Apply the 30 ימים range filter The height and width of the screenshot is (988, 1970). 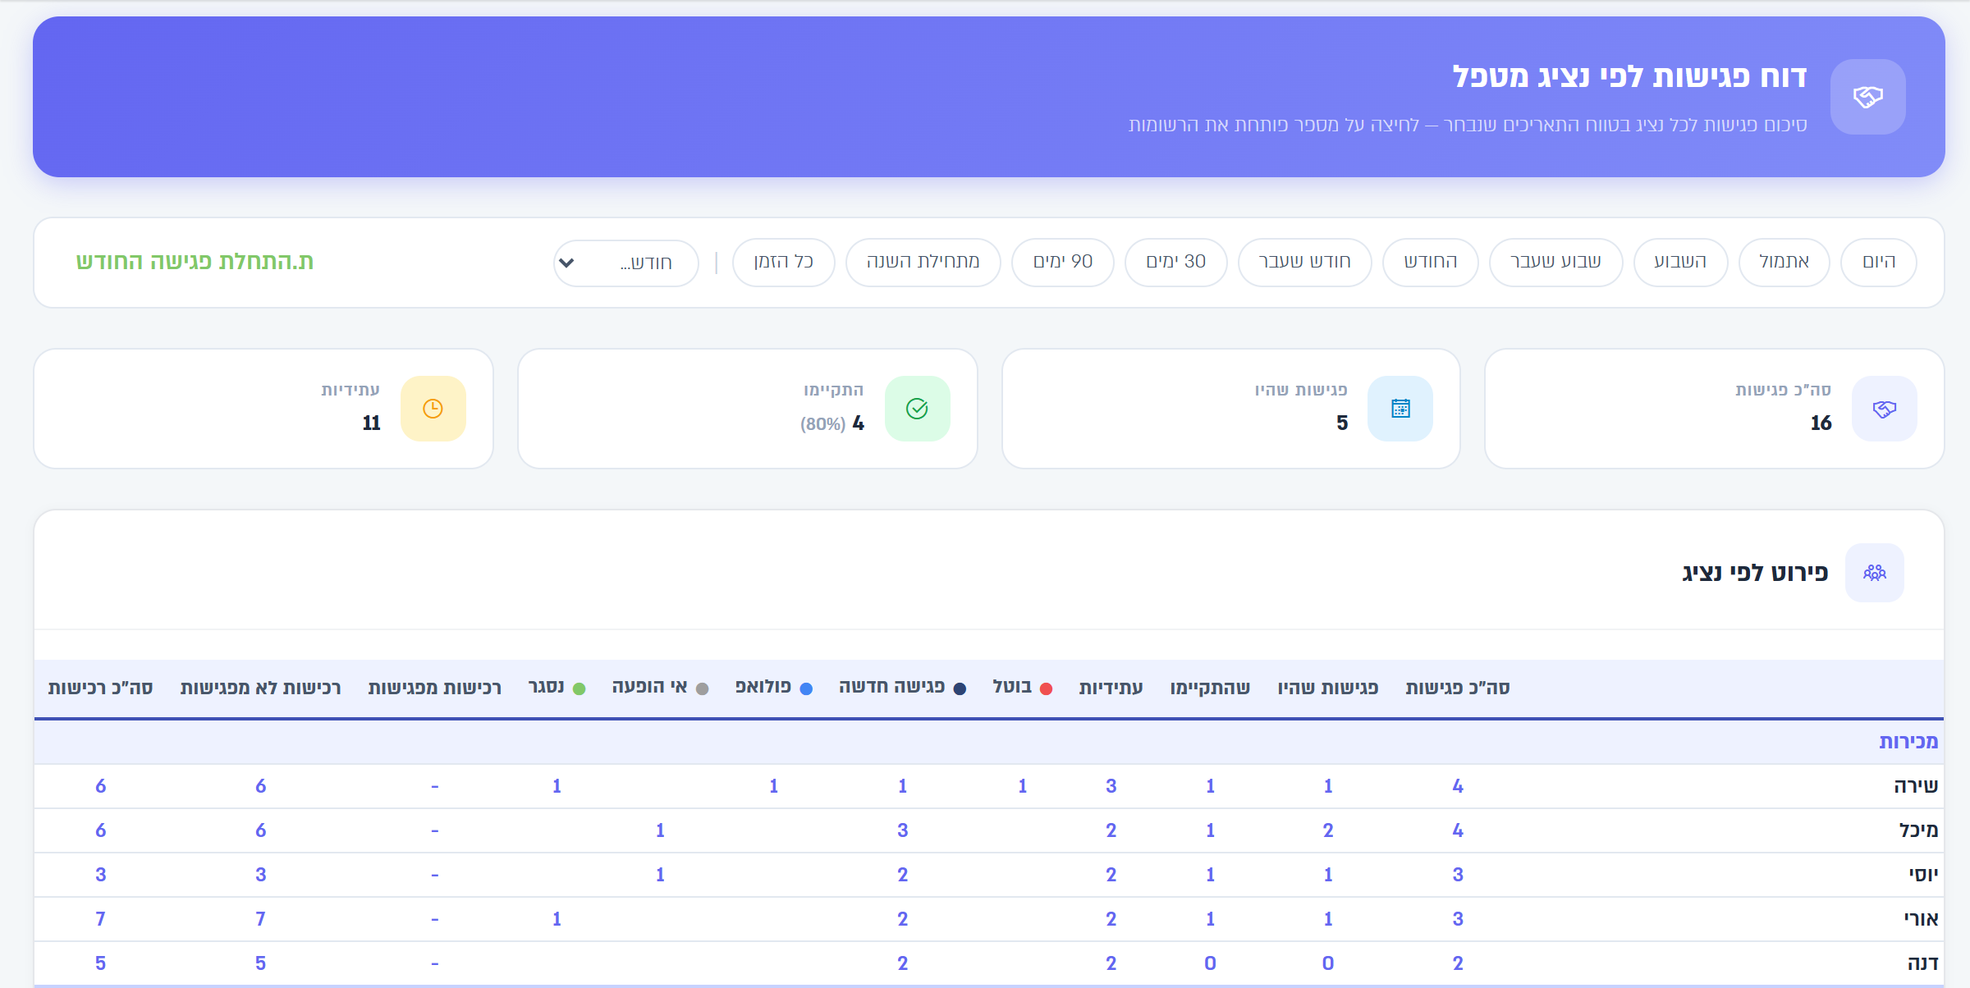(1175, 263)
